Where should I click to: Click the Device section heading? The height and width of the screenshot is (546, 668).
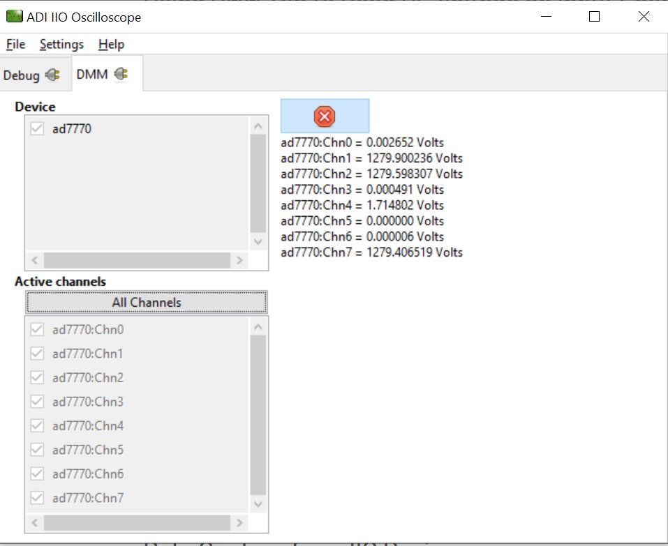coord(35,107)
